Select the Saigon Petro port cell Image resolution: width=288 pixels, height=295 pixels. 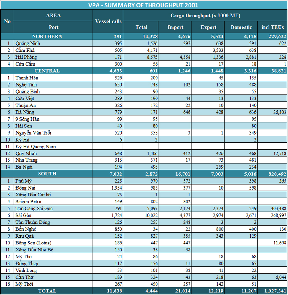(x=28, y=201)
